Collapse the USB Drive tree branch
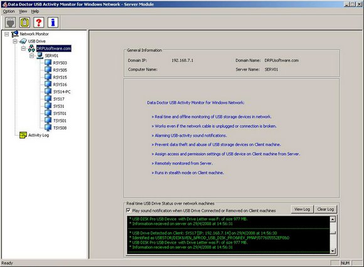 coord(15,41)
